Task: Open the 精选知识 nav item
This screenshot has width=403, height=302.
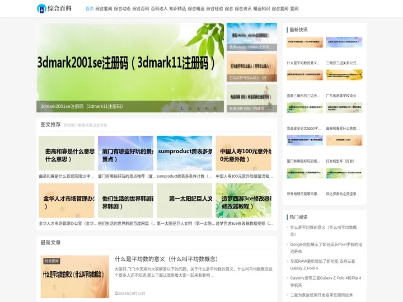Action: [x=261, y=9]
